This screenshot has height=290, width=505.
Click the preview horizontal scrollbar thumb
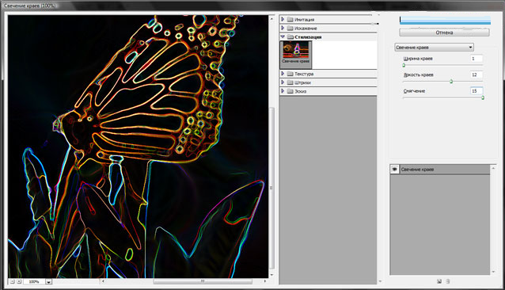tap(203, 281)
